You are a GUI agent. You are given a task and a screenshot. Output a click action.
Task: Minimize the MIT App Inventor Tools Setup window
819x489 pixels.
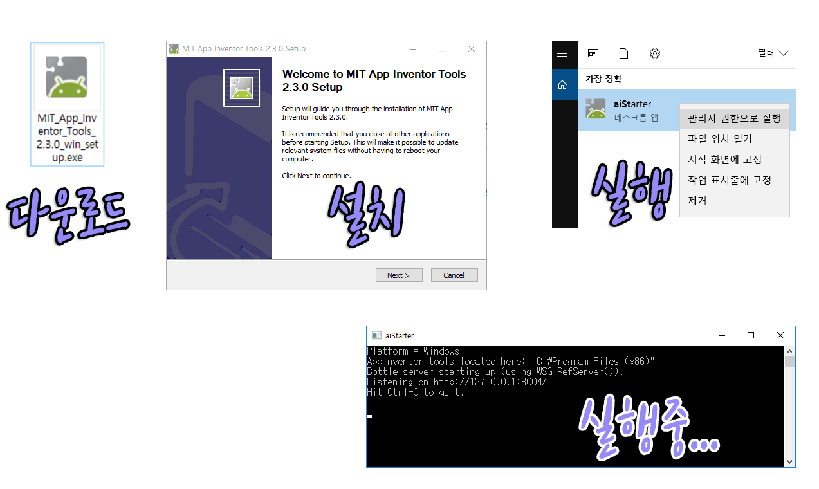412,49
